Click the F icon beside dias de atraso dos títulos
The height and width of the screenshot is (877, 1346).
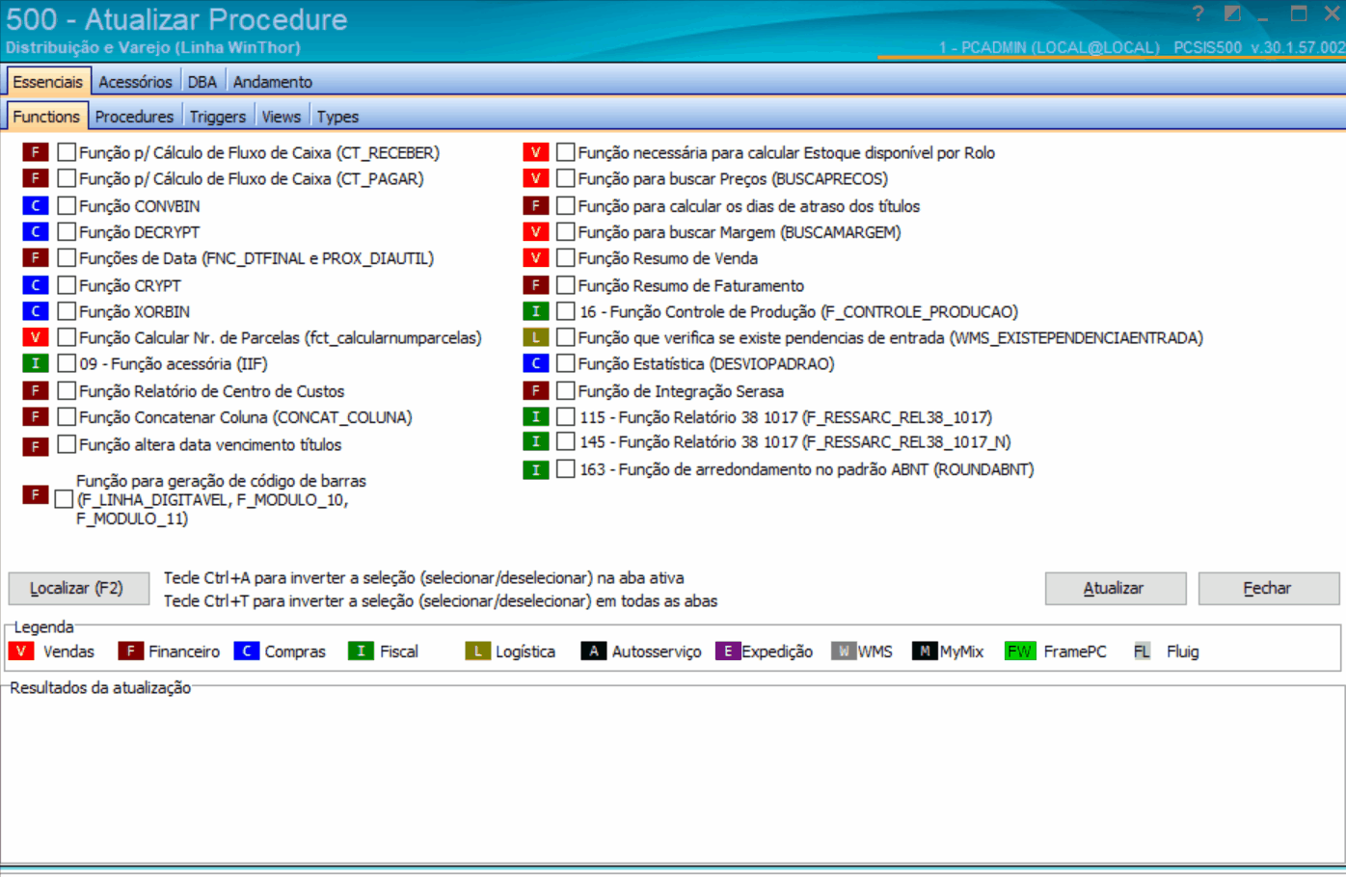click(536, 205)
